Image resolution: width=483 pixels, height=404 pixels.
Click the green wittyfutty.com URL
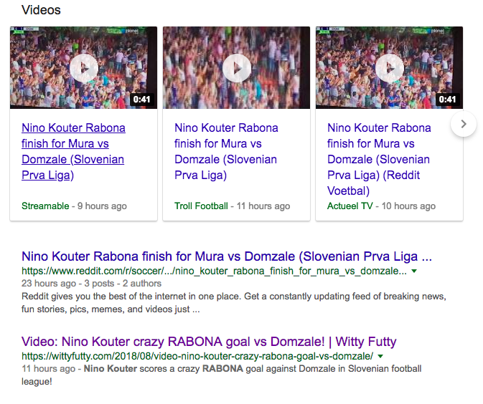tap(197, 357)
